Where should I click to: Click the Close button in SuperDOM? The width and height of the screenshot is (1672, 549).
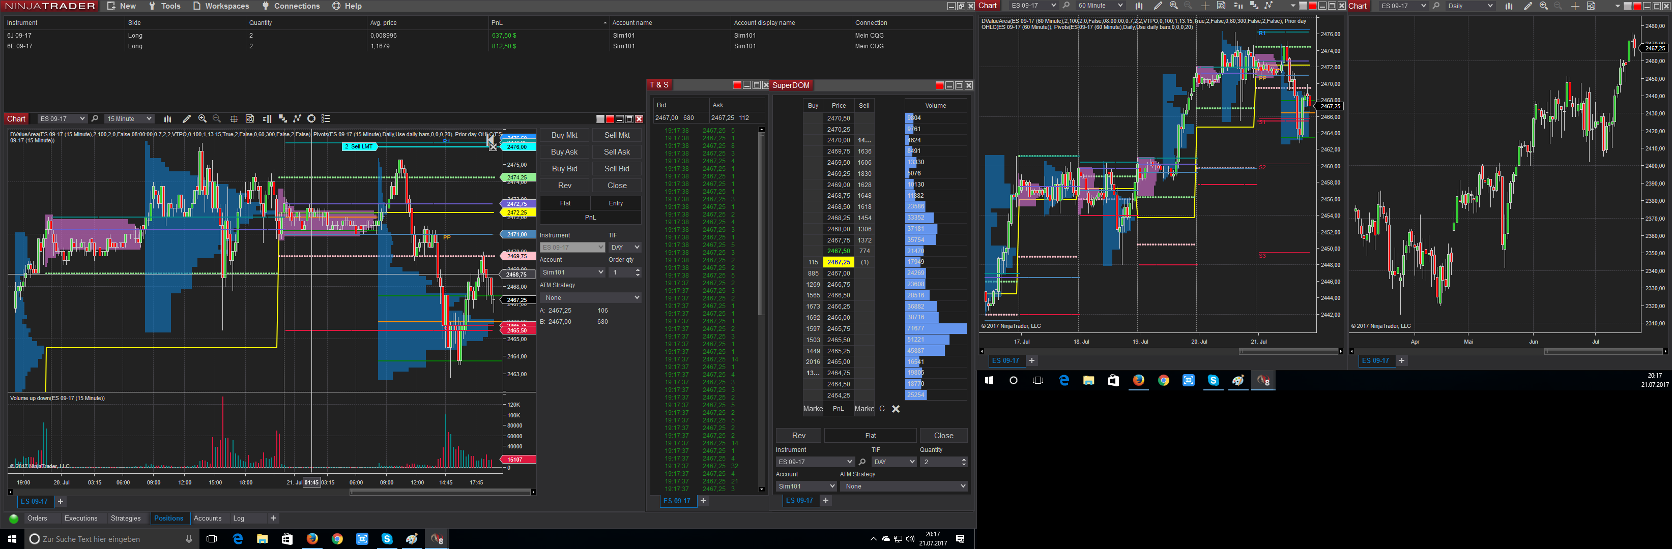943,436
